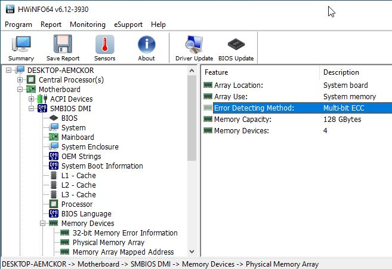Expand the Central Processor(s) node
Viewport: 392px width, 269px height.
click(x=20, y=80)
